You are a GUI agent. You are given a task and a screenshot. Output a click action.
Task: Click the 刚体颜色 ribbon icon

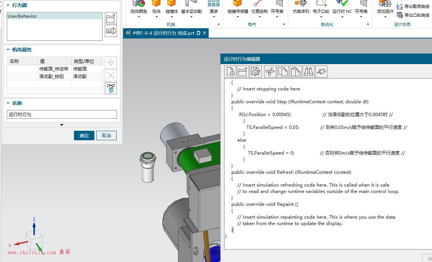pyautogui.click(x=138, y=3)
